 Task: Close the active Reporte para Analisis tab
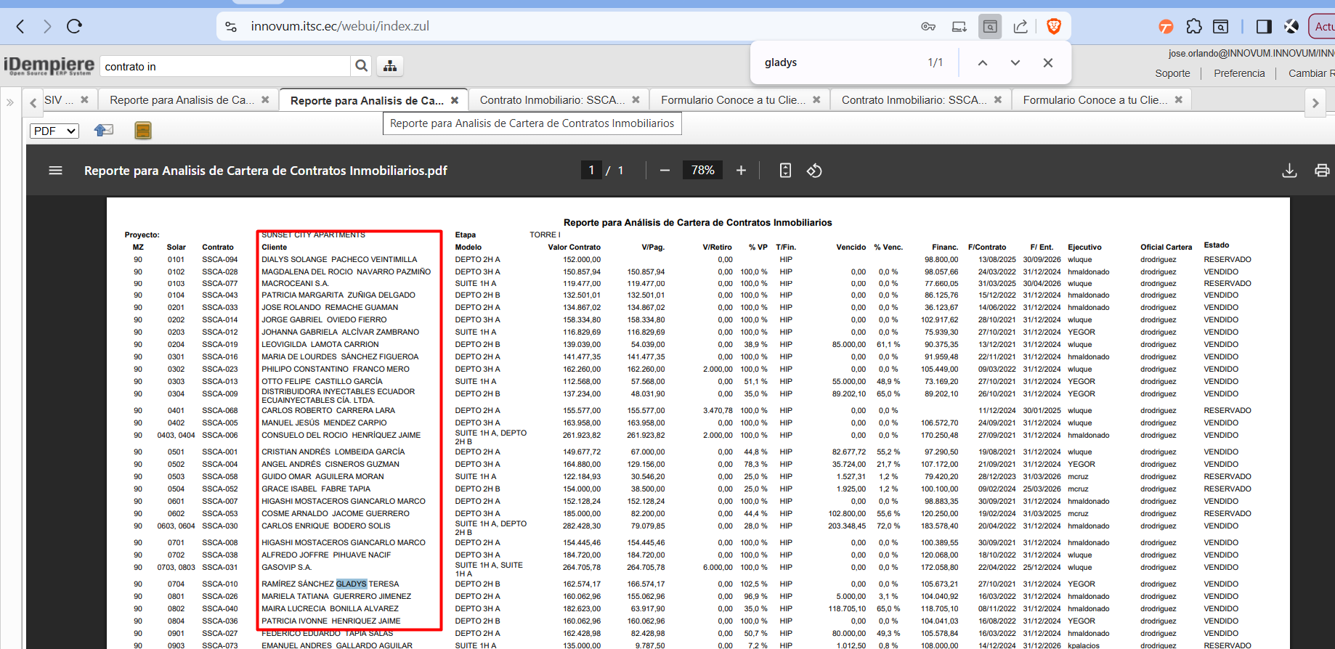455,101
